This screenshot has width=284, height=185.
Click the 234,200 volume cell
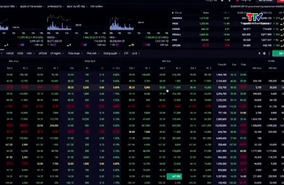click(54, 125)
